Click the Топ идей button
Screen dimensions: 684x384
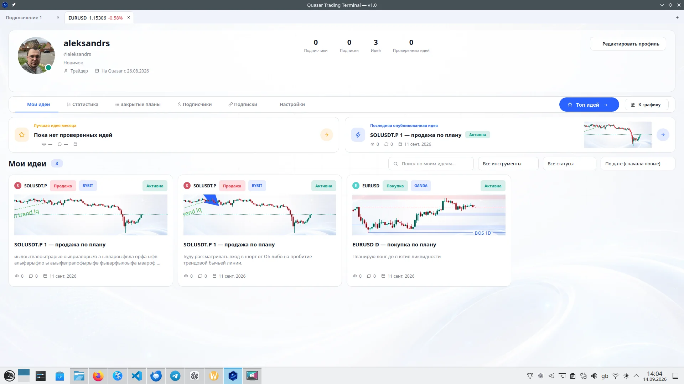tap(589, 105)
